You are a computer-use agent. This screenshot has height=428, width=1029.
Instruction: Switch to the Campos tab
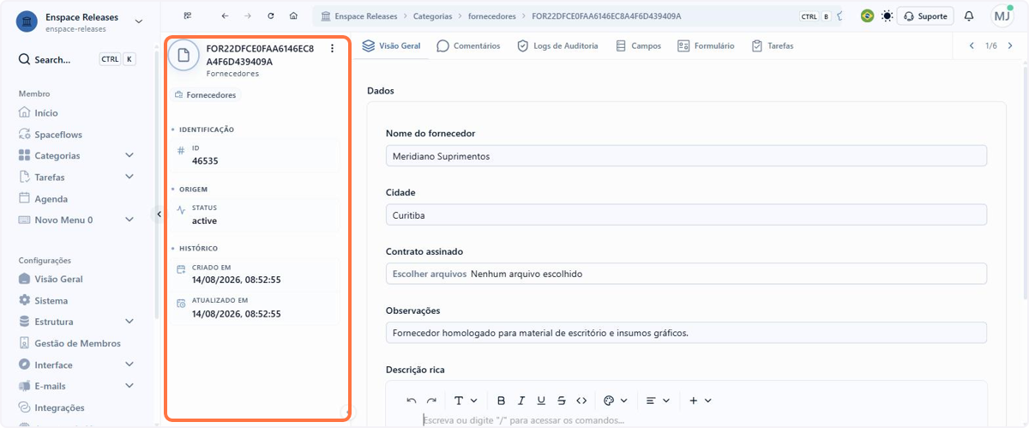[638, 45]
